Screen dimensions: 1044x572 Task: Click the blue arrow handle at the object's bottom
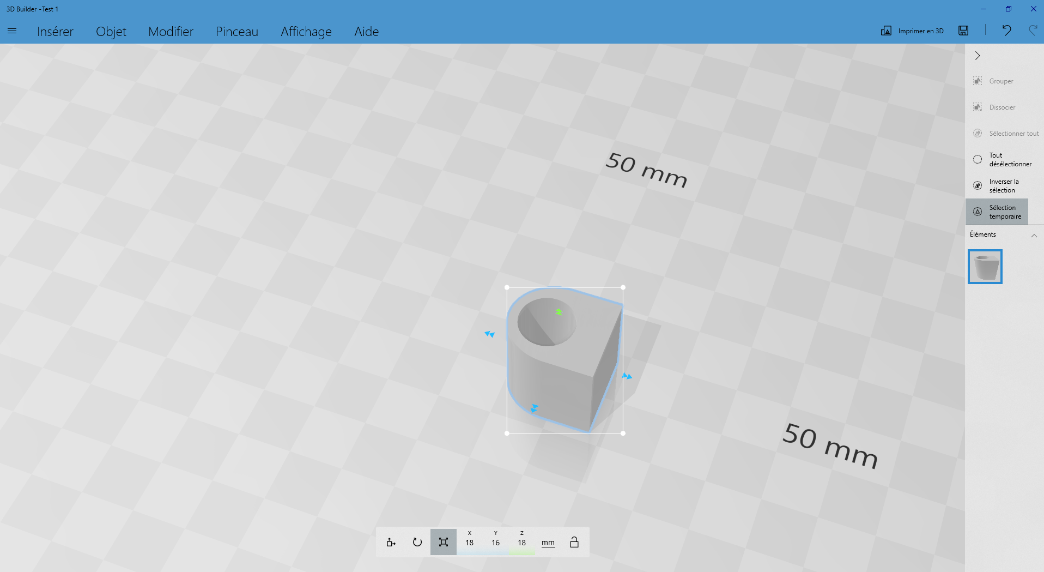click(x=535, y=408)
